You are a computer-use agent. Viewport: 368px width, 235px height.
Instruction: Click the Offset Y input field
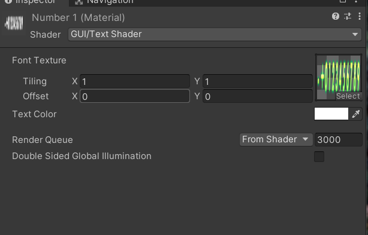pyautogui.click(x=258, y=96)
